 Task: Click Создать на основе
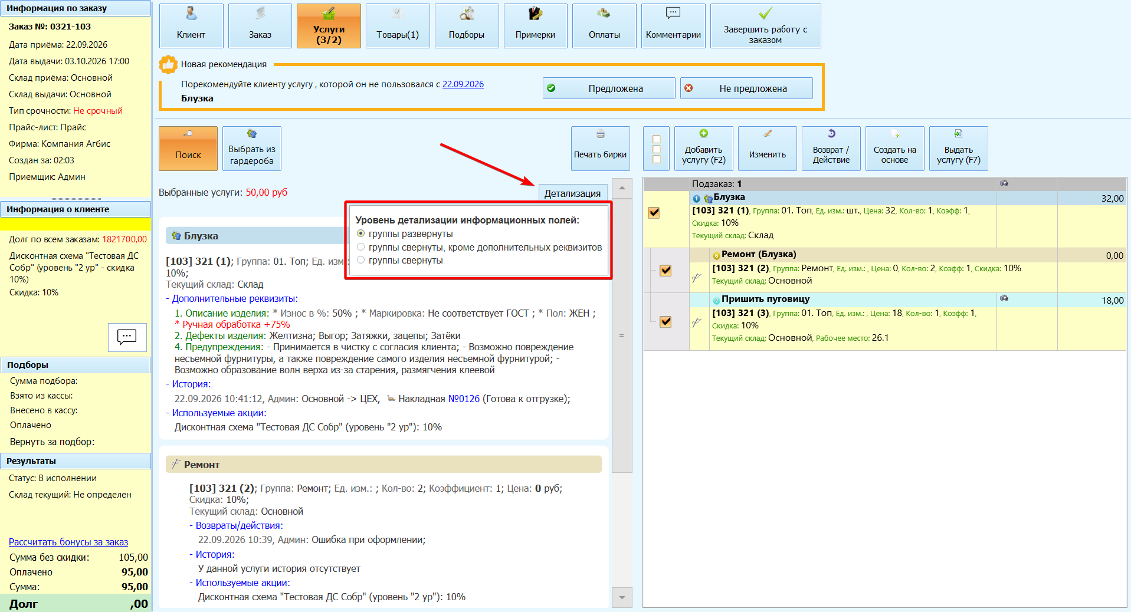coord(895,149)
